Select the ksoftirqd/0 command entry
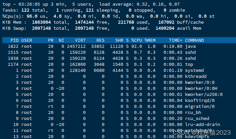This screenshot has width=236, height=139. [200, 100]
